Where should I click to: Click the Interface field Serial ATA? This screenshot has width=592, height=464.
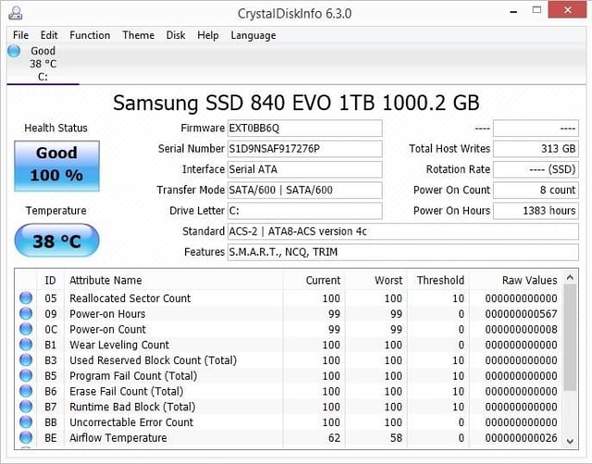pyautogui.click(x=304, y=169)
